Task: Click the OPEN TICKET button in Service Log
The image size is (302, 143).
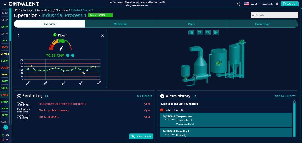Action: pos(141,136)
